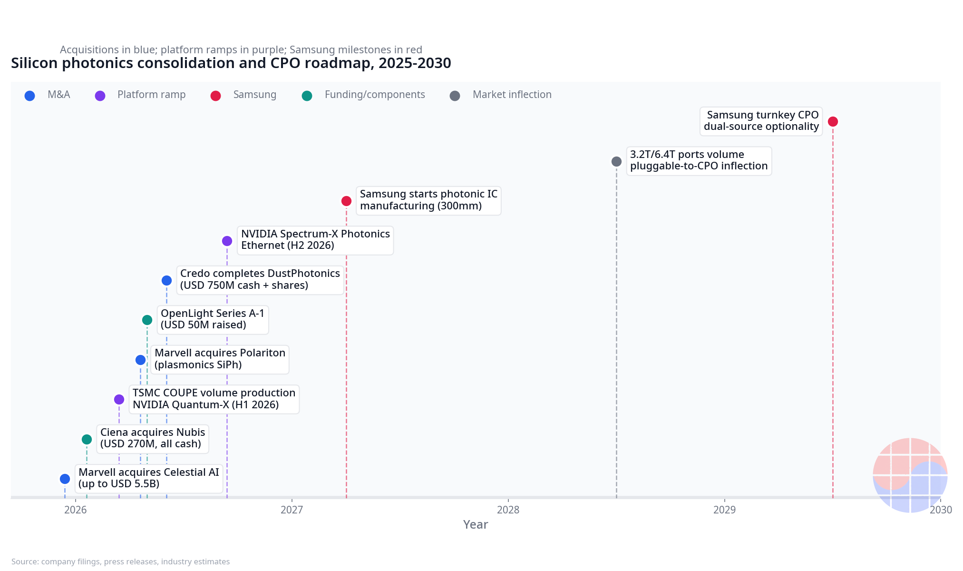Click the NVIDIA Spectrum-X Photonics Ethernet annotation
This screenshot has width=963, height=571.
point(315,240)
